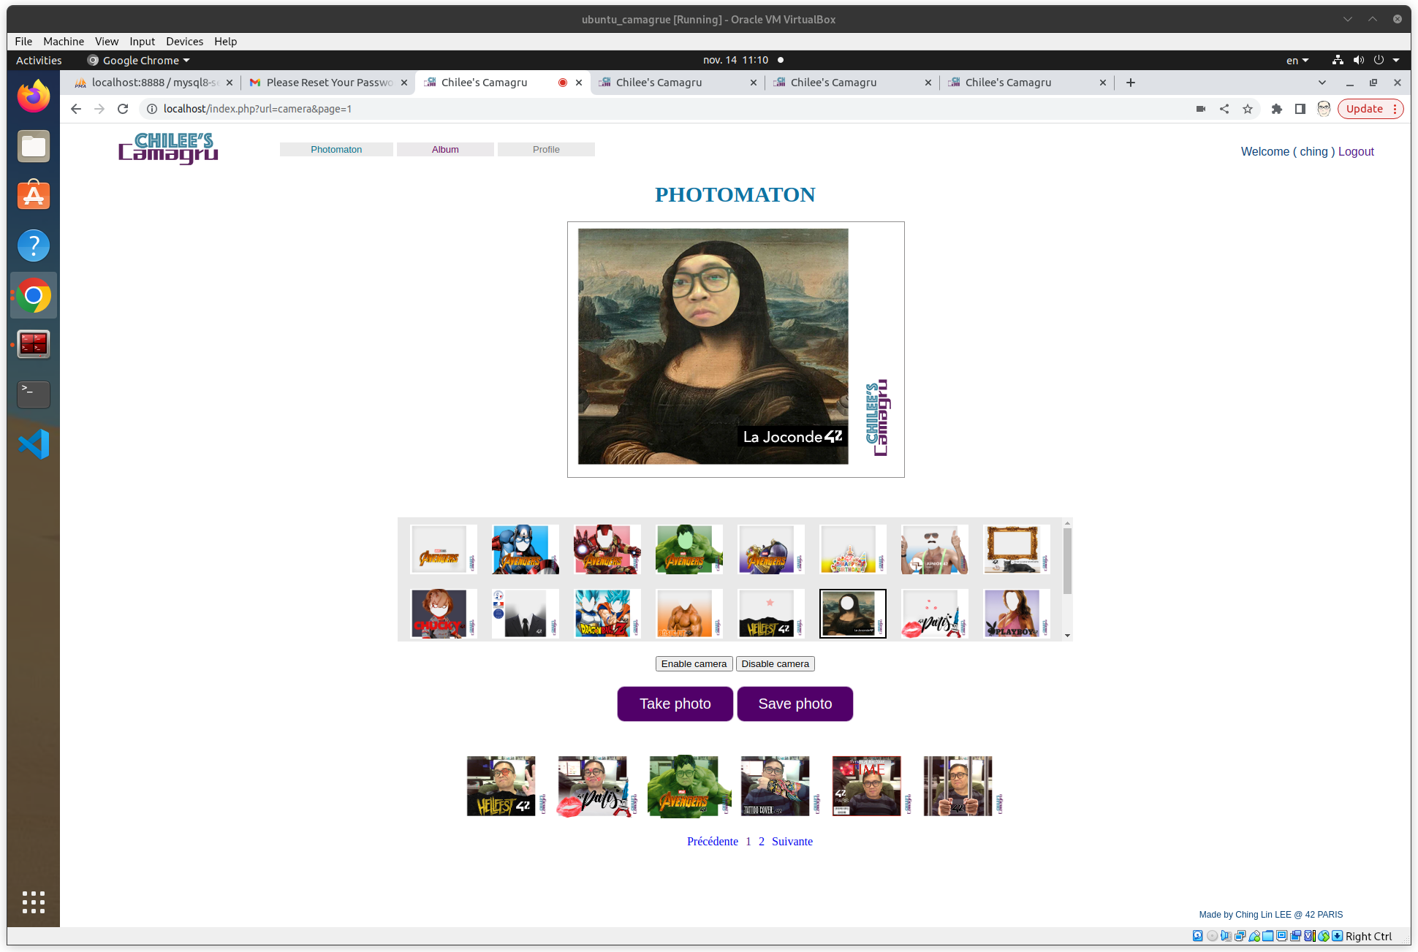Open the 'en' keyboard language dropdown
Image resolution: width=1418 pixels, height=952 pixels.
pos(1297,61)
